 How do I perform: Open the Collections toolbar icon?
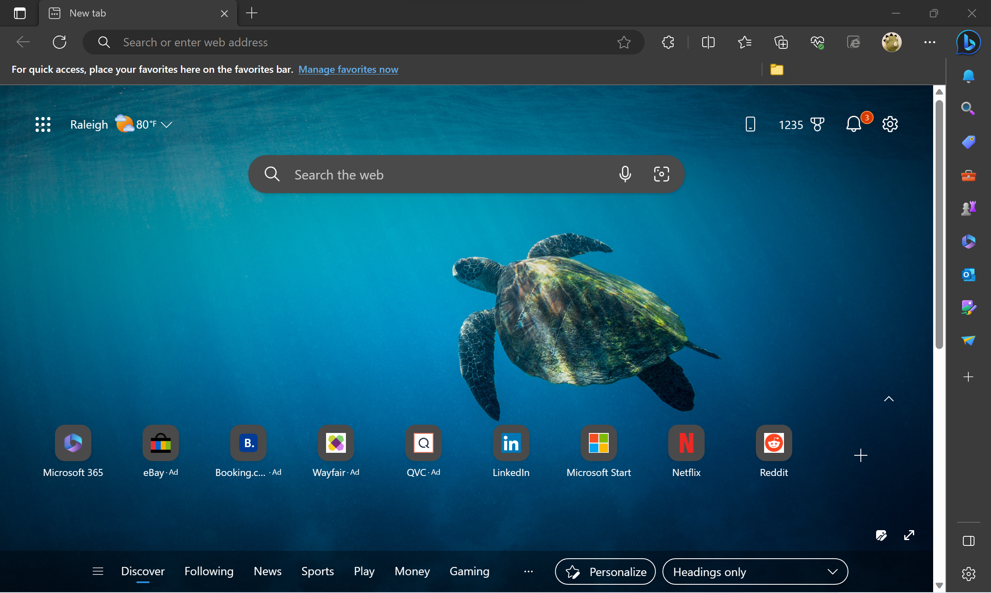tap(781, 42)
